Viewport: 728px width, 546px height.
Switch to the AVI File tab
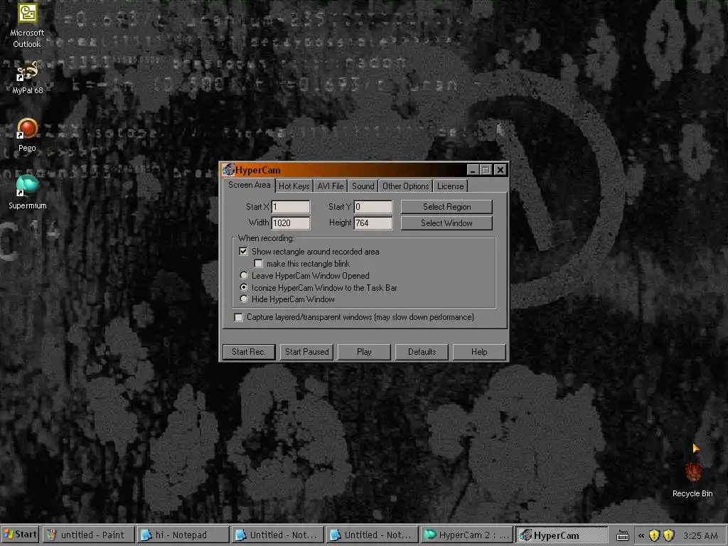pyautogui.click(x=331, y=186)
